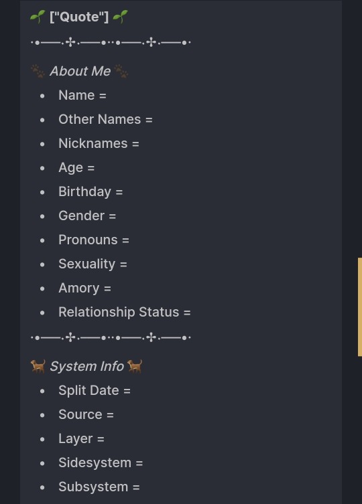
Task: Click the first decorative divider line
Action: click(x=111, y=42)
